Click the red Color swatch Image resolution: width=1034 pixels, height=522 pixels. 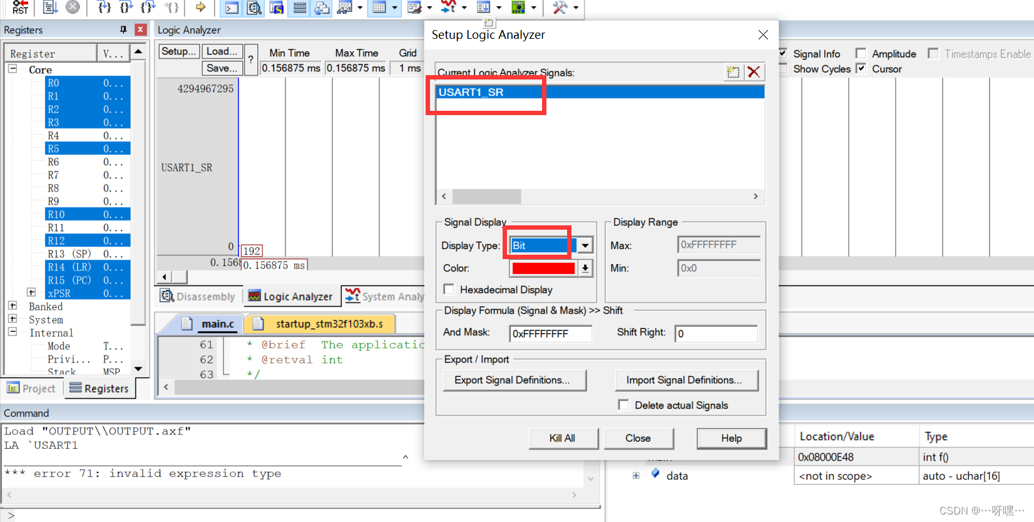pos(543,268)
